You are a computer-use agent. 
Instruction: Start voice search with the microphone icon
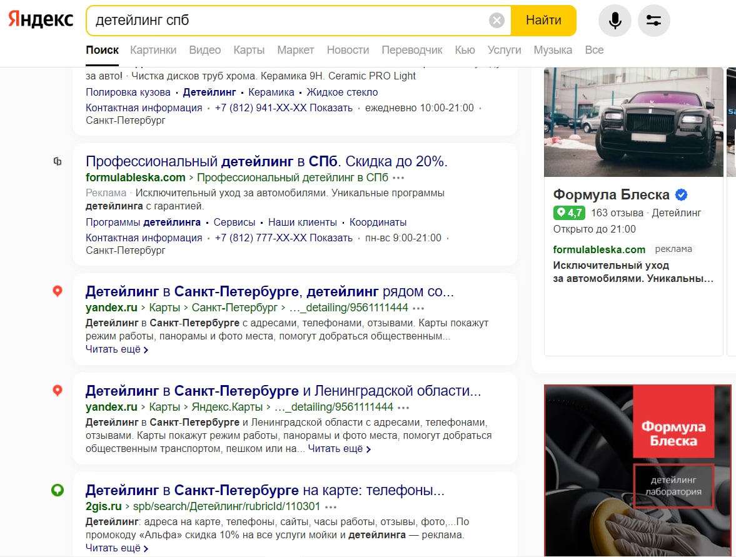pyautogui.click(x=615, y=20)
